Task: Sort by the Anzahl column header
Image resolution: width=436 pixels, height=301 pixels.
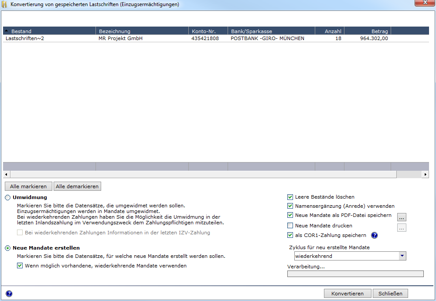Action: tap(330, 31)
